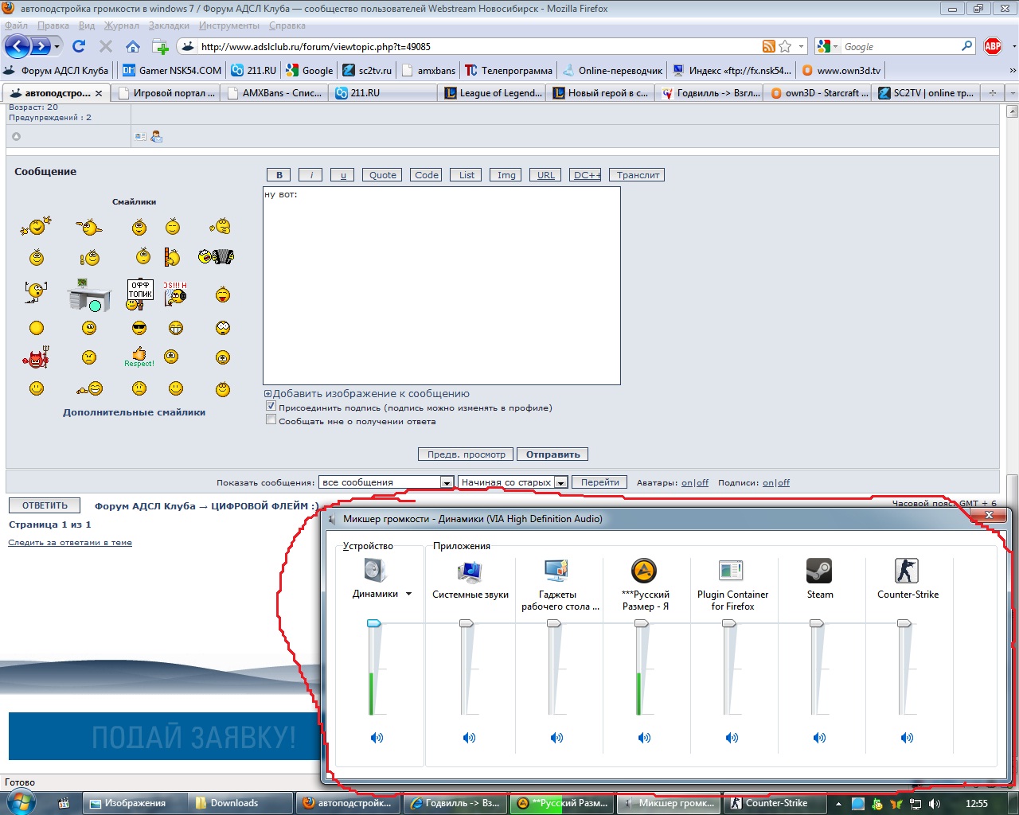
Task: Enable notify me on reply checkbox
Action: point(271,420)
